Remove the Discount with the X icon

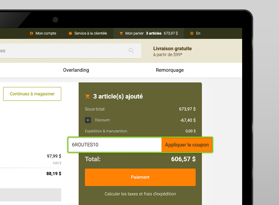(x=88, y=120)
